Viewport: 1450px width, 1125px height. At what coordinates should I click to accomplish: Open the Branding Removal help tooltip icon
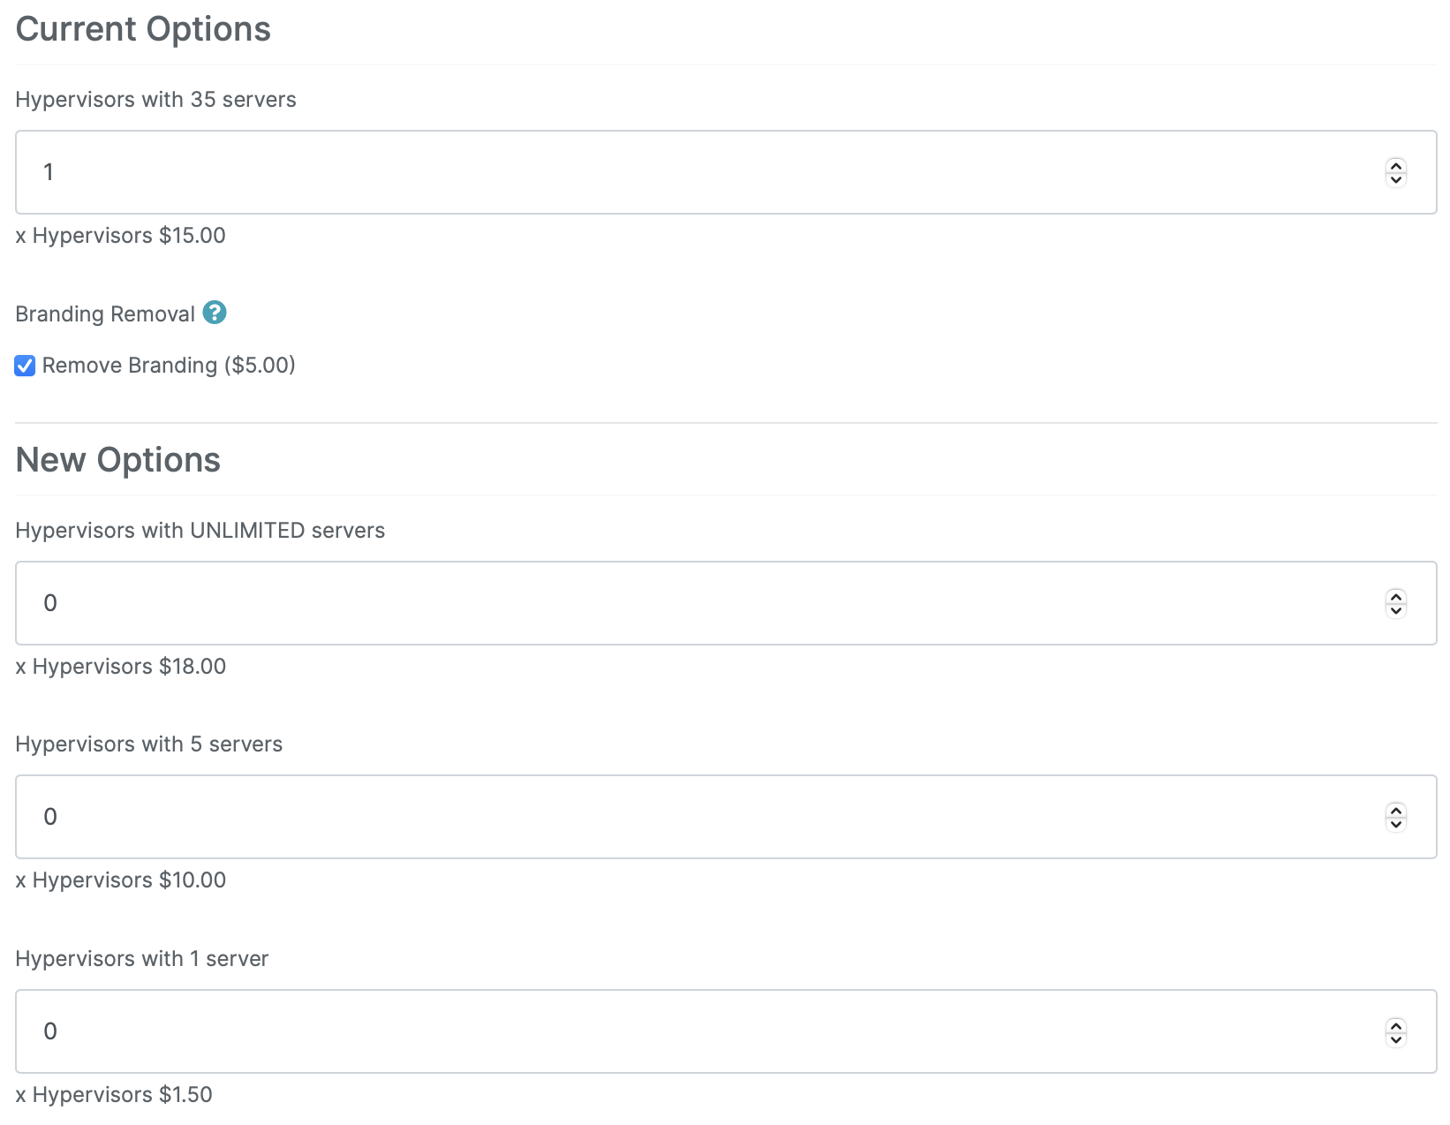(215, 313)
